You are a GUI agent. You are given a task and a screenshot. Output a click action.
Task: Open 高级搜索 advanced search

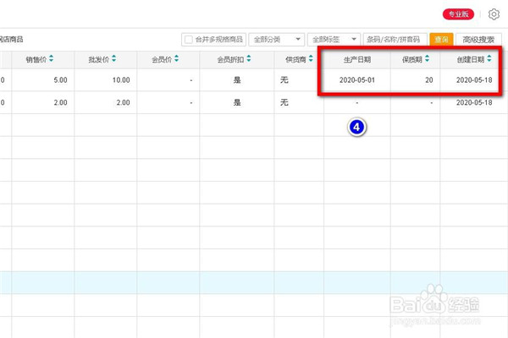click(x=479, y=40)
